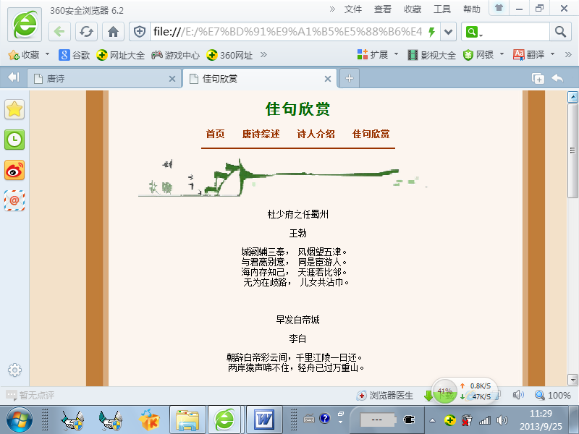This screenshot has height=434, width=579.
Task: Open the Weibo sidebar icon
Action: (14, 170)
